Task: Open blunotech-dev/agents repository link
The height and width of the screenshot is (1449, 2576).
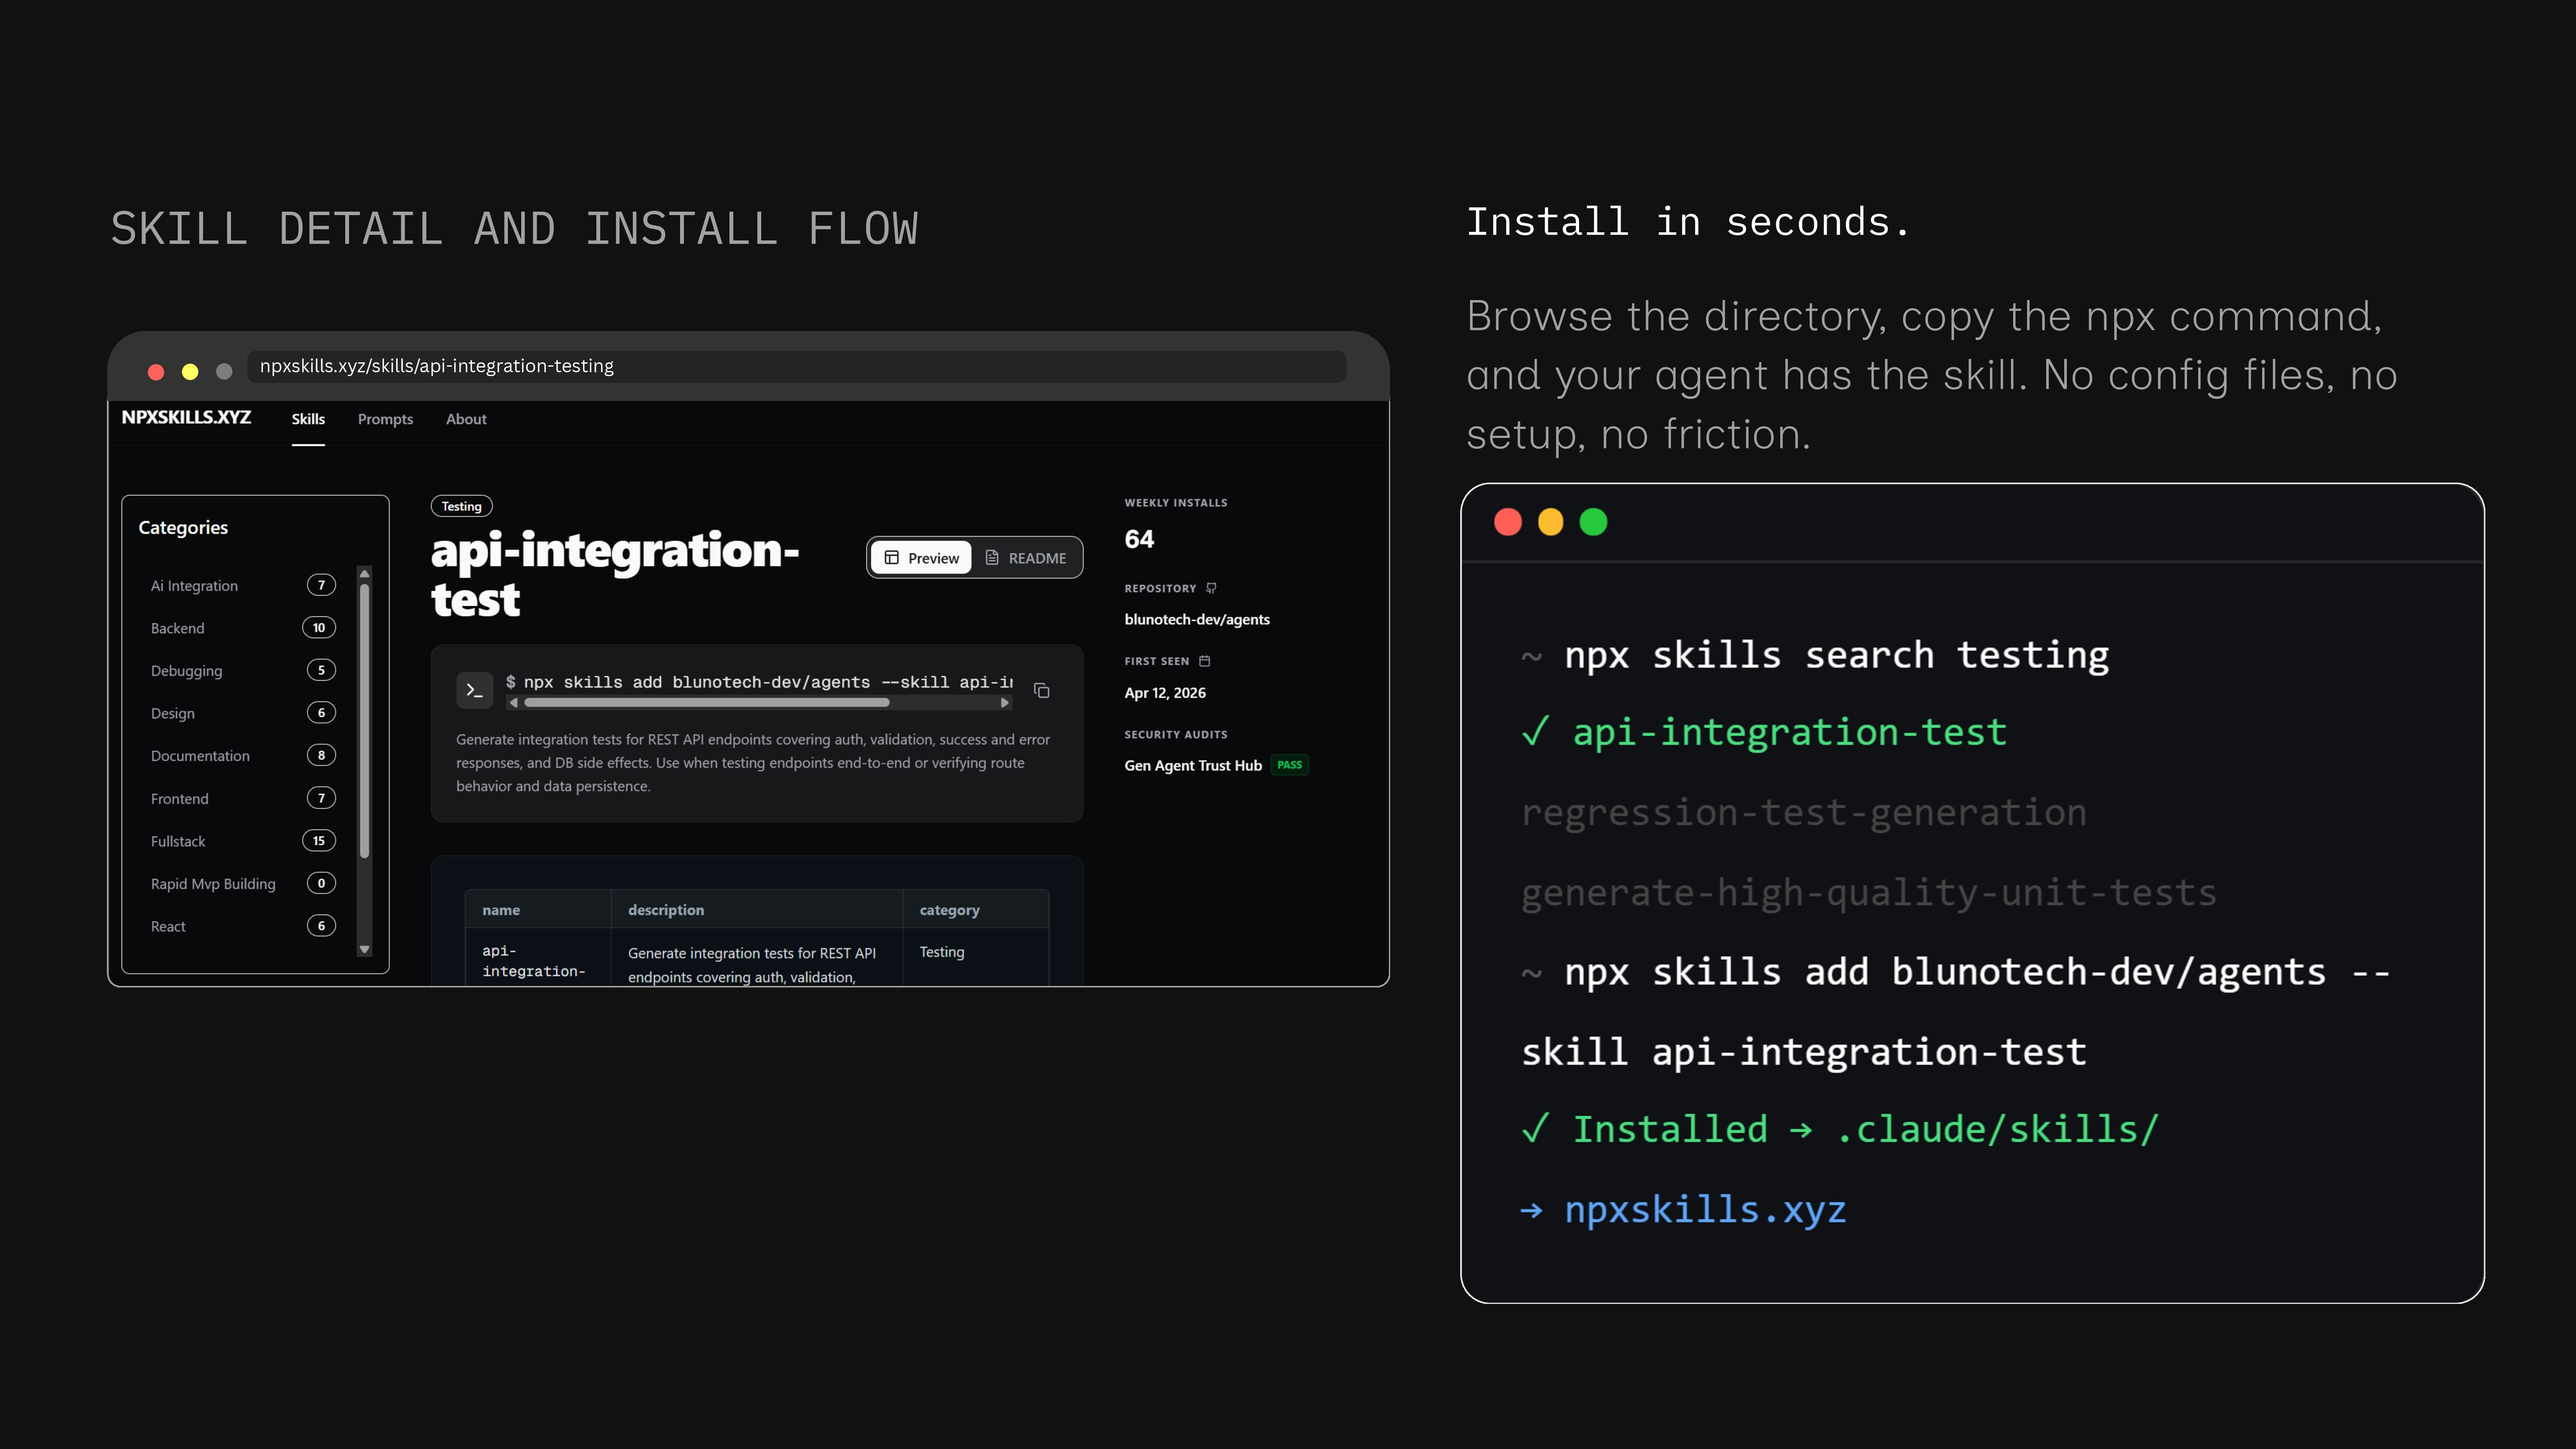Action: [1196, 620]
